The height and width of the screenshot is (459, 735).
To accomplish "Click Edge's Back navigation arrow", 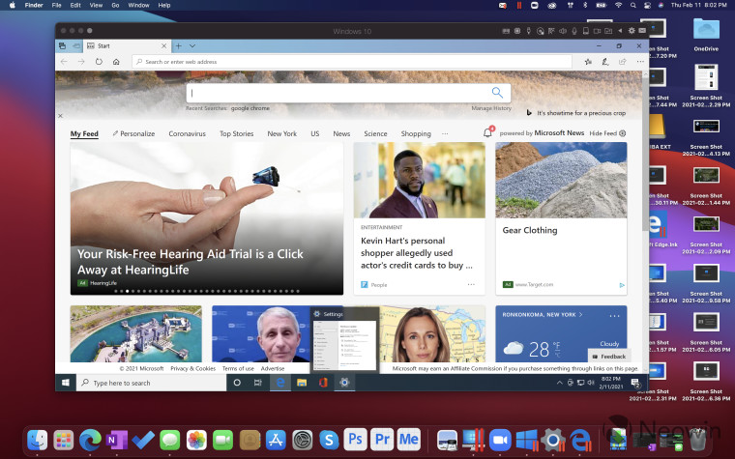I will (64, 62).
